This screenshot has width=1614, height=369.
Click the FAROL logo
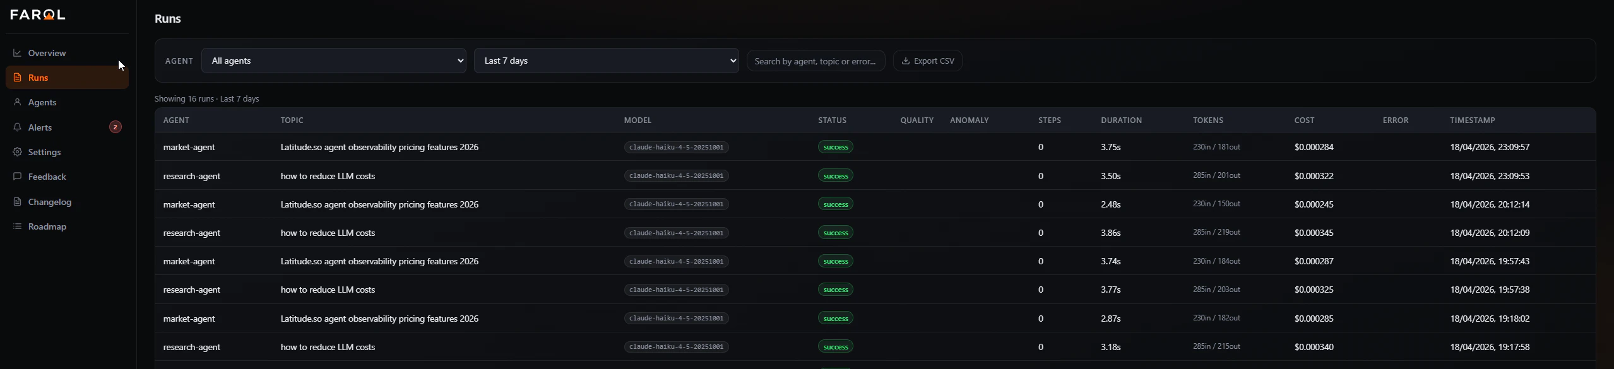(x=38, y=15)
